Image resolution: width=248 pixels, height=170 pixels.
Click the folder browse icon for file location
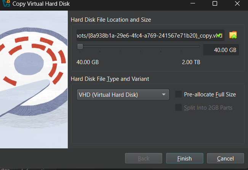point(233,35)
